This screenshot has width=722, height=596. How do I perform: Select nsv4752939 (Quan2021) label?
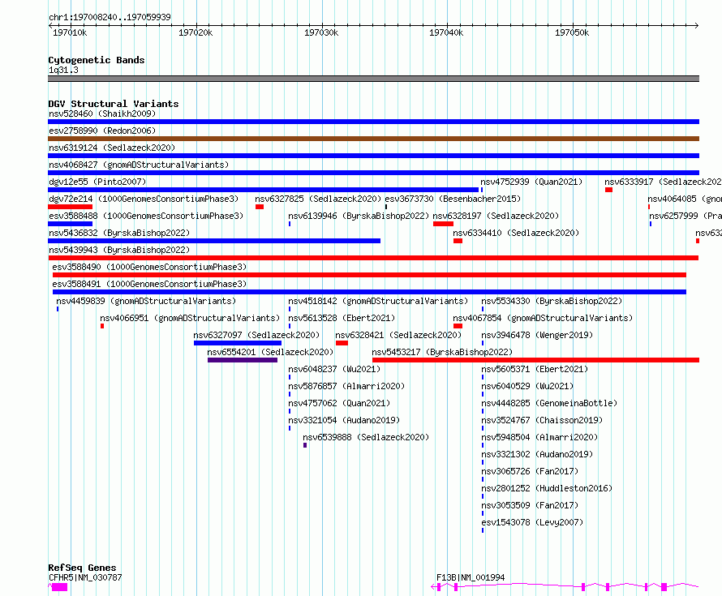[x=531, y=182]
